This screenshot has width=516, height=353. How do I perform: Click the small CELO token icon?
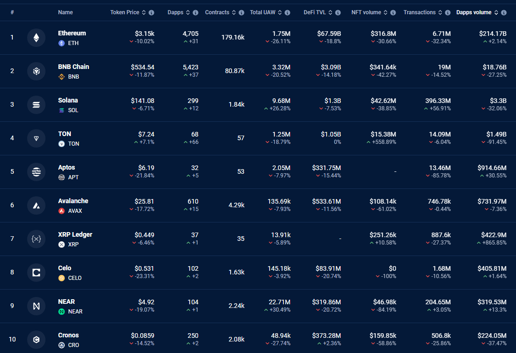click(62, 278)
